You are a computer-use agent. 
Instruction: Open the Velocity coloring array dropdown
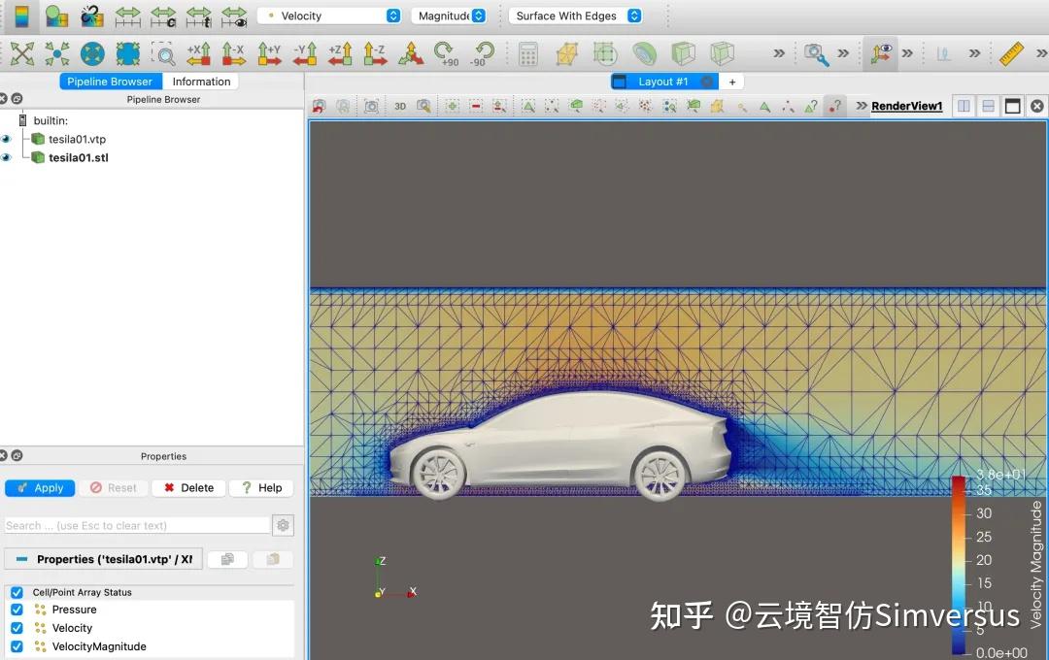pos(329,16)
